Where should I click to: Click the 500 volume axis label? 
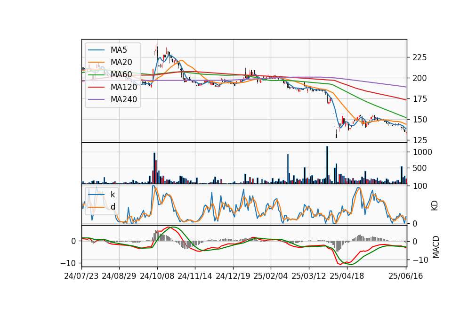click(x=420, y=168)
